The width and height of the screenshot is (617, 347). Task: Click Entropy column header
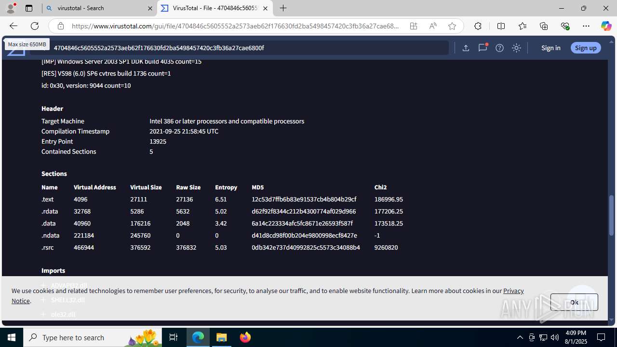tap(226, 187)
